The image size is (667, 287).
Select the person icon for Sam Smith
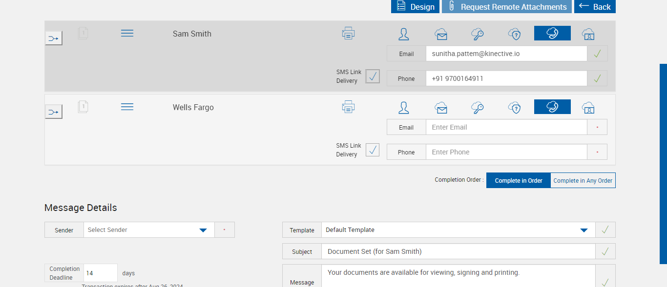click(x=404, y=34)
